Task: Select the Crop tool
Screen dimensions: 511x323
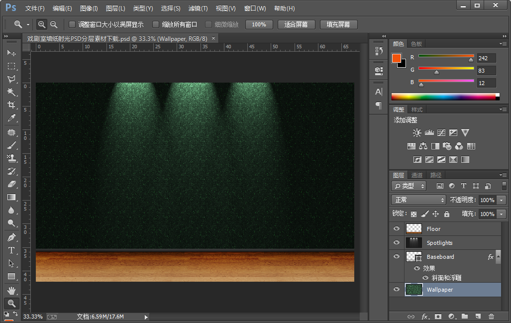Action: point(11,105)
